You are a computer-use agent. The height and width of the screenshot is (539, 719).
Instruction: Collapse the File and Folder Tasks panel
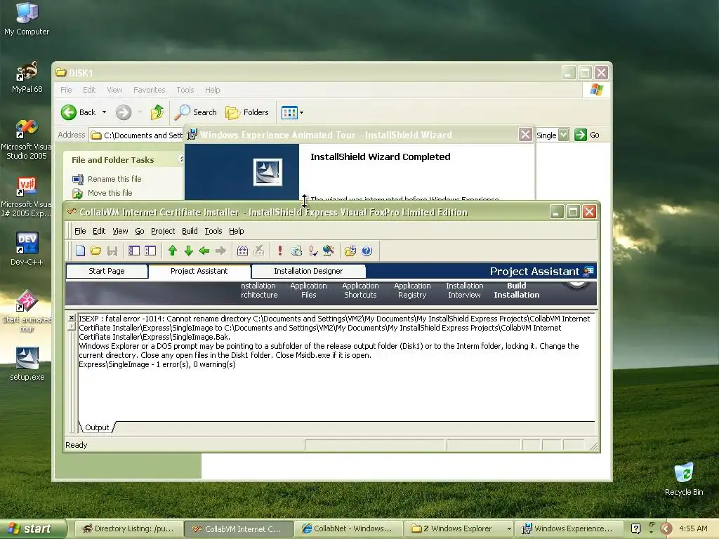click(180, 159)
